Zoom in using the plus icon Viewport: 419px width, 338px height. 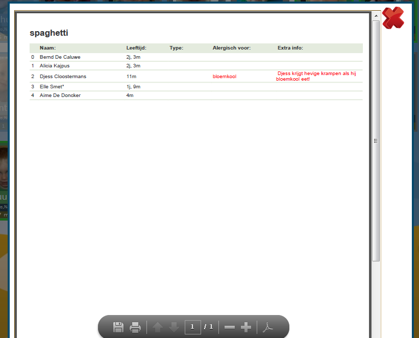246,327
